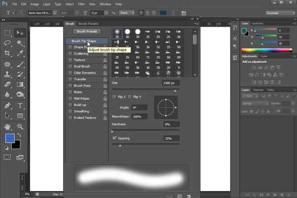Click the brush Size slider handle
This screenshot has height=198, width=297.
(x=175, y=91)
